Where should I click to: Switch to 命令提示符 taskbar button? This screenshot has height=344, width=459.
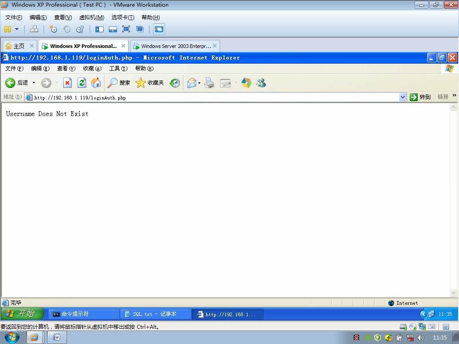tap(84, 314)
